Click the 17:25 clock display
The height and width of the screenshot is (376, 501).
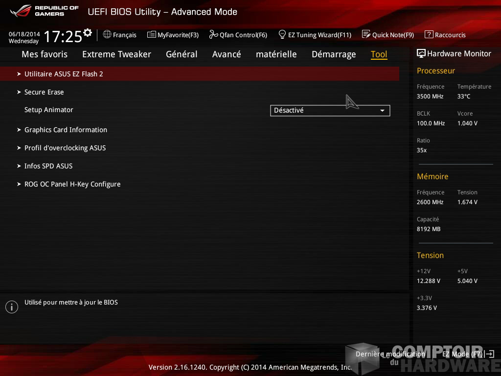click(63, 36)
